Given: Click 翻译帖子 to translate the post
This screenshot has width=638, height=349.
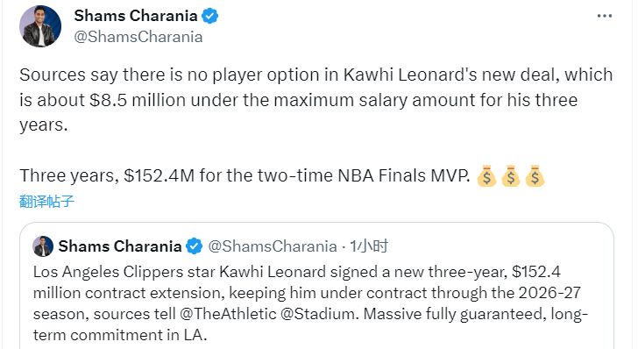Looking at the screenshot, I should [46, 201].
